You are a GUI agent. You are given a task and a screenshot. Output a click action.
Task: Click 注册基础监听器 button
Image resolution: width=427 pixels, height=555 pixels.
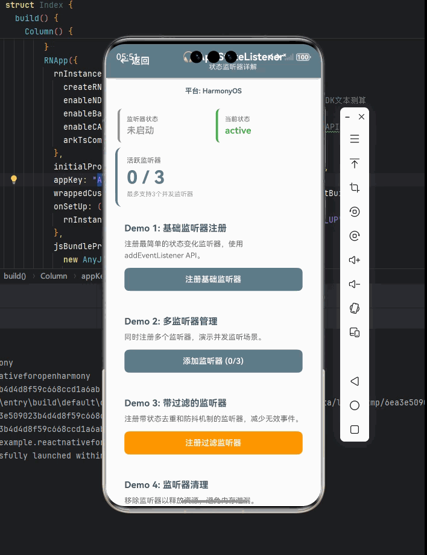click(213, 279)
